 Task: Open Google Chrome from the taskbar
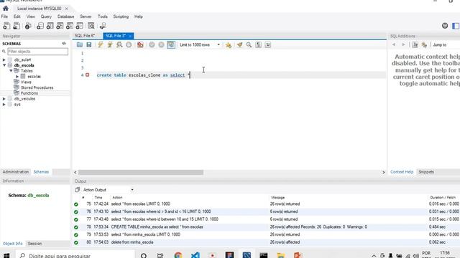click(178, 255)
